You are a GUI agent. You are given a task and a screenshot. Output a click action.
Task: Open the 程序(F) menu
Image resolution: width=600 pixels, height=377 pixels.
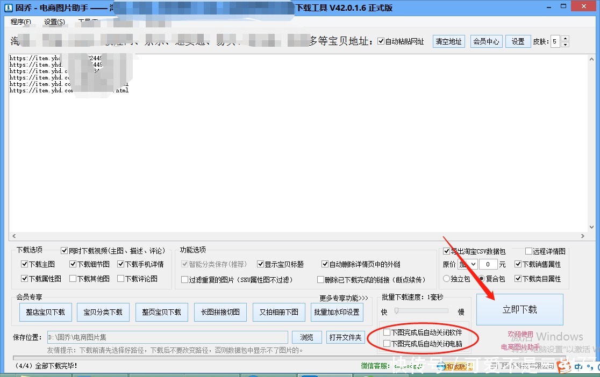20,22
